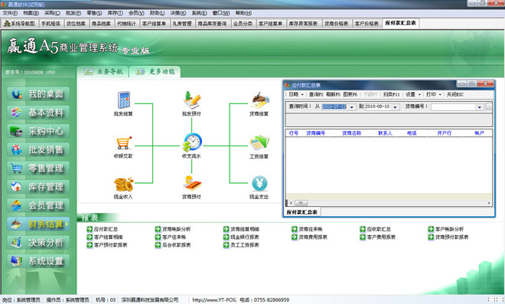Open the 货商预付 icon

pyautogui.click(x=192, y=184)
